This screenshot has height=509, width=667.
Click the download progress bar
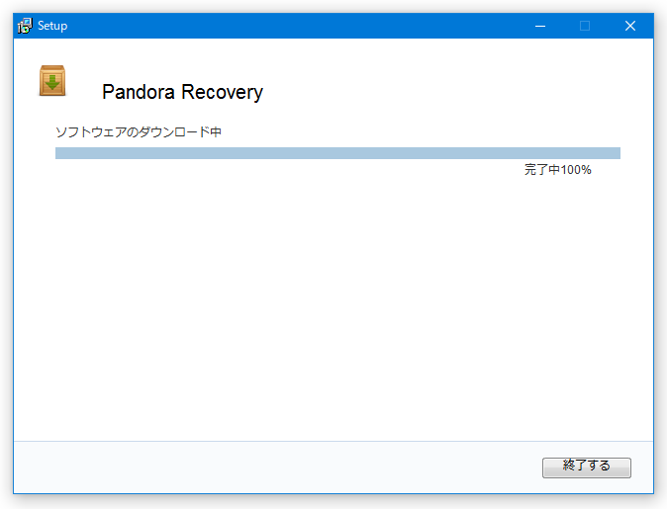[337, 153]
